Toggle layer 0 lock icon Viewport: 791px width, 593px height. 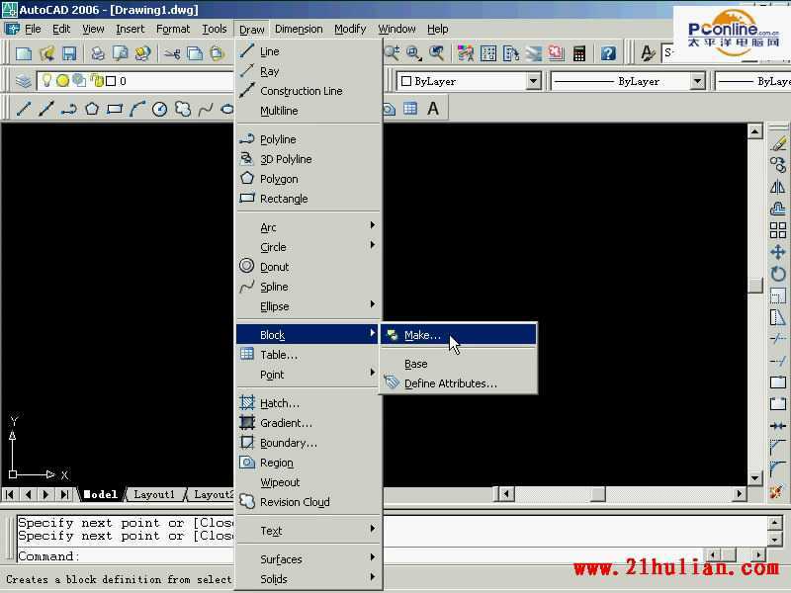[x=96, y=81]
